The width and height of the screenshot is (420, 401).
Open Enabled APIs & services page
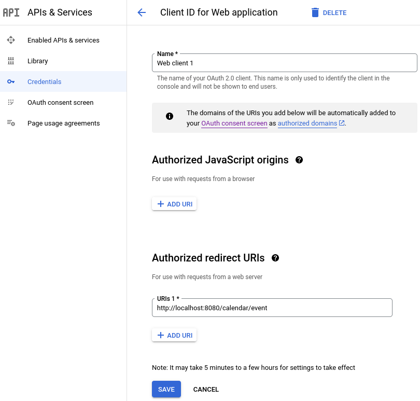tap(63, 40)
